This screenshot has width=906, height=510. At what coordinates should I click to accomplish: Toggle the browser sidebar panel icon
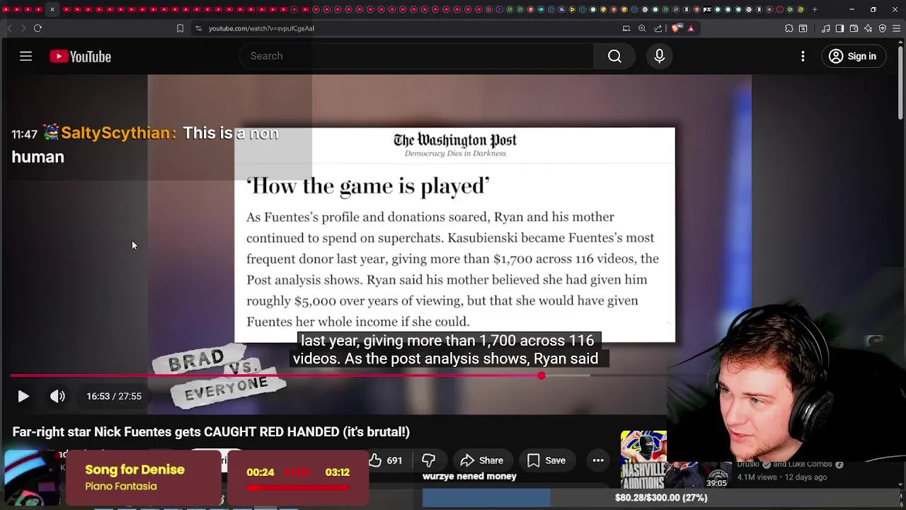tap(839, 28)
